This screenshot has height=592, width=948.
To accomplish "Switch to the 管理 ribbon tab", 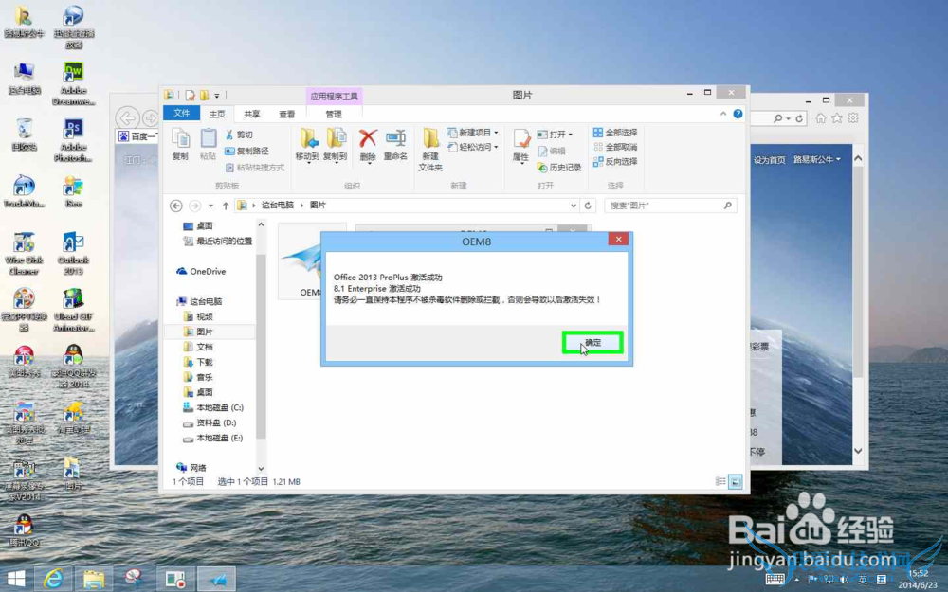I will click(x=334, y=114).
